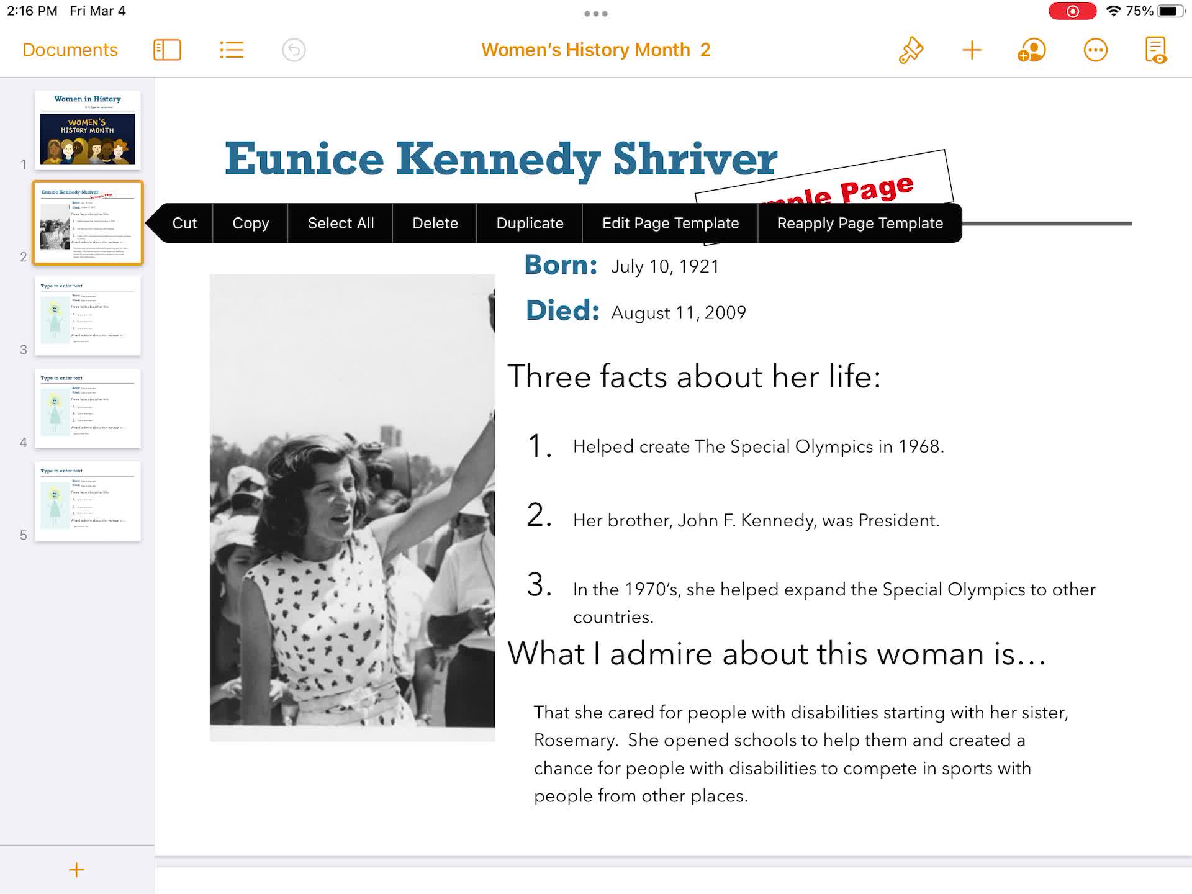This screenshot has height=894, width=1192.
Task: Choose Copy from the context menu
Action: coord(250,223)
